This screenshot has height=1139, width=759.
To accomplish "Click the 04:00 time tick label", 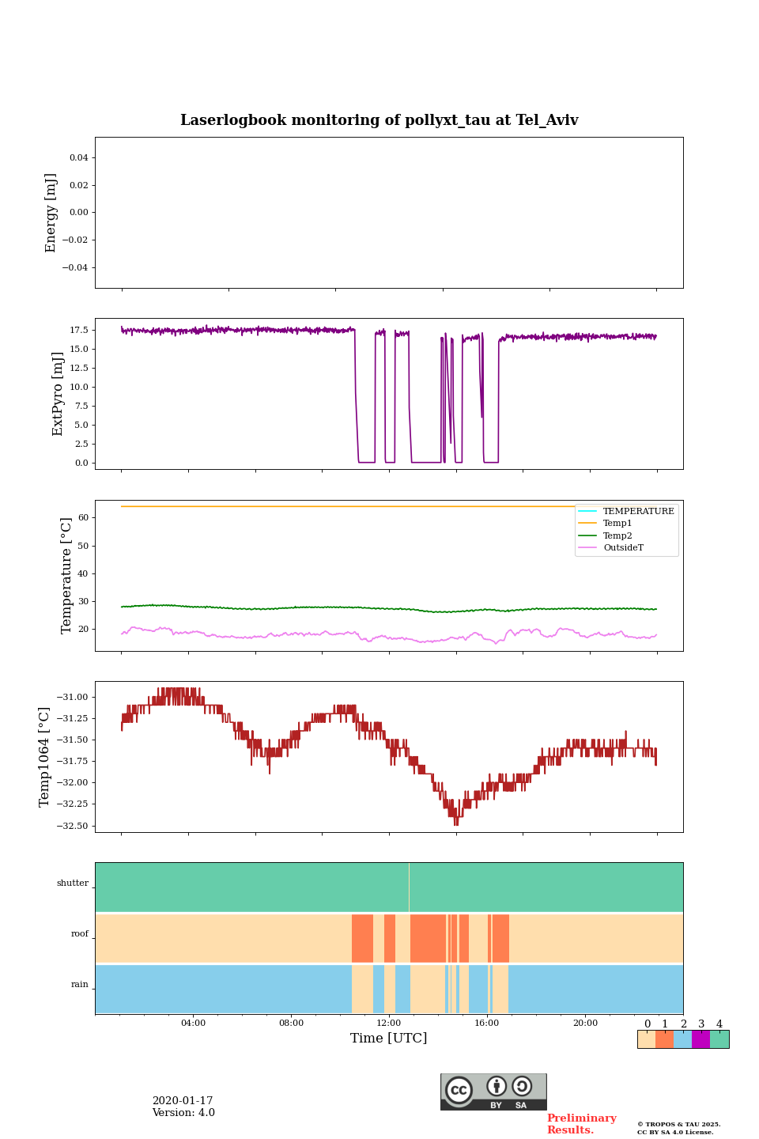I will 193,1023.
